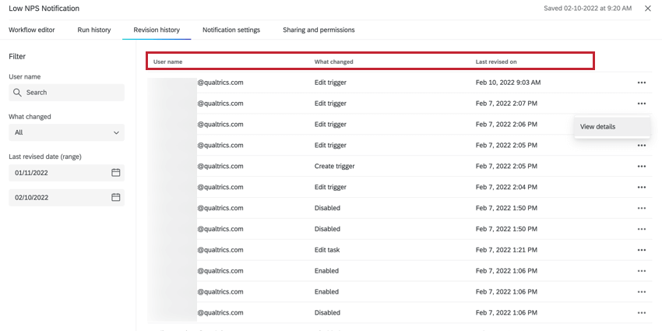Click the User name search field
This screenshot has width=662, height=331.
click(70, 93)
